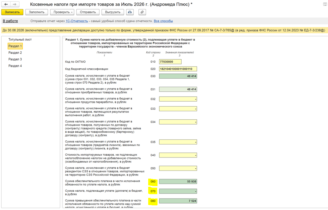This screenshot has width=328, height=210.
Task: Click the ОКТМО code field 77030000
Action: (170, 62)
